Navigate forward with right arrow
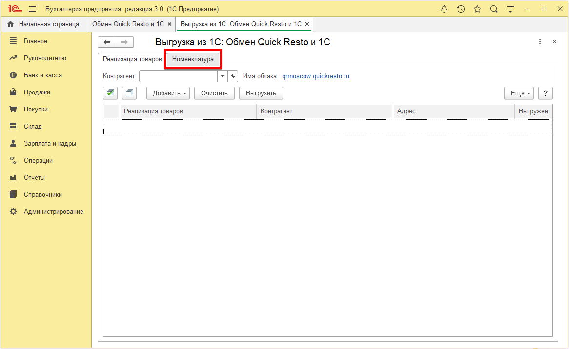 coord(124,42)
